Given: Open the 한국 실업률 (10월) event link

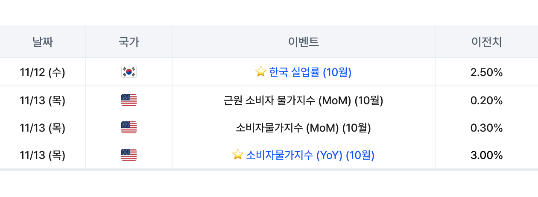Looking at the screenshot, I should point(310,72).
